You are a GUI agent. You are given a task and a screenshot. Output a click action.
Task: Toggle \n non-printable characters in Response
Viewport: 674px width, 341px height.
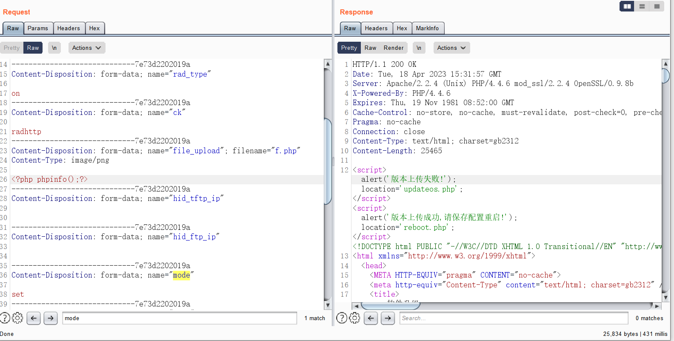419,48
